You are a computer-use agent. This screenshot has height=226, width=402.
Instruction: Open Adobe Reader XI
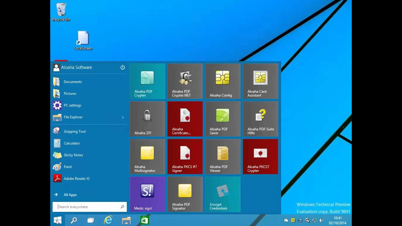pyautogui.click(x=90, y=179)
